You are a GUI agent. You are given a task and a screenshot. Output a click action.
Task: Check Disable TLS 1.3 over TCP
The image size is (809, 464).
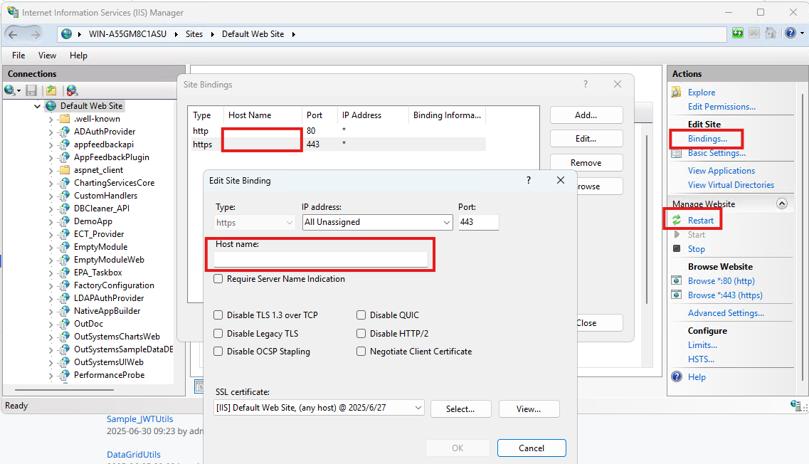pyautogui.click(x=218, y=315)
